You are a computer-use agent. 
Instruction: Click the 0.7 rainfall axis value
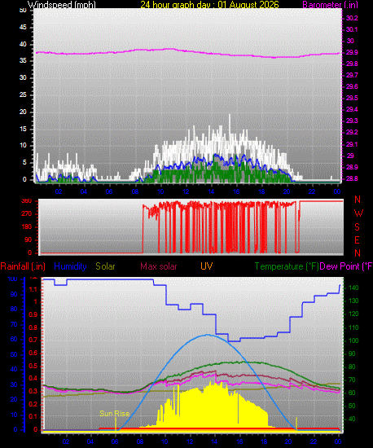pos(33,340)
